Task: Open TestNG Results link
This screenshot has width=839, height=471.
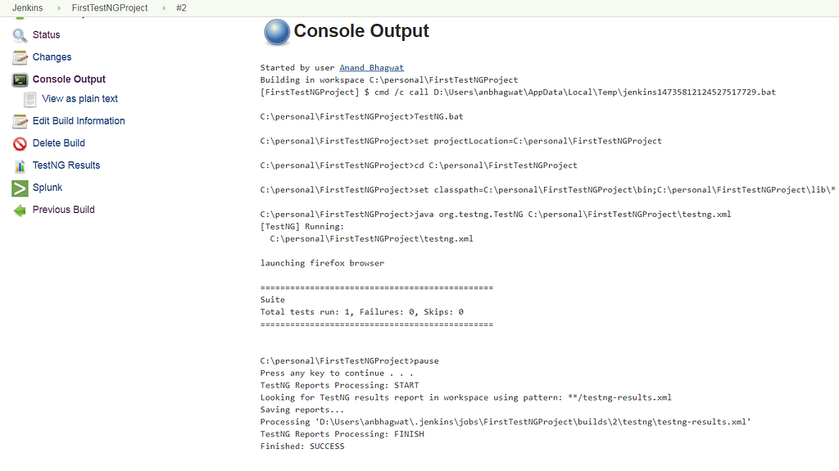Action: [66, 165]
